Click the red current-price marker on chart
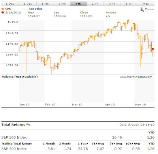The height and width of the screenshot is (154, 158). [153, 49]
